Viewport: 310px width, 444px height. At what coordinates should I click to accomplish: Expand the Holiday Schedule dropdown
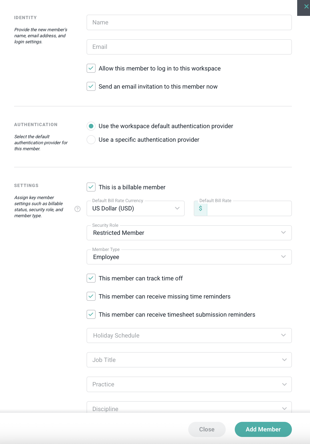[189, 336]
